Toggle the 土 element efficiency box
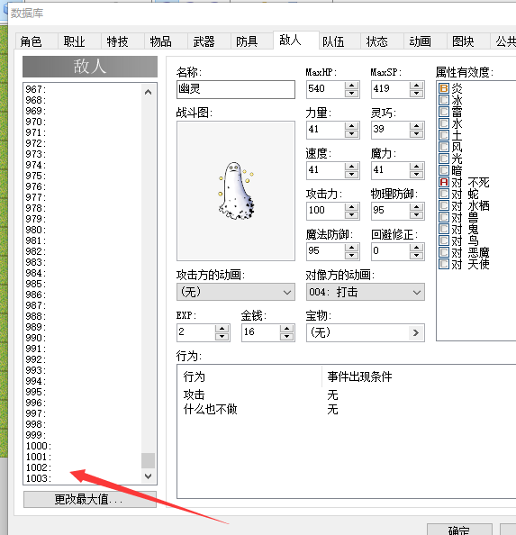Screen dimensions: 516x535 (x=444, y=135)
